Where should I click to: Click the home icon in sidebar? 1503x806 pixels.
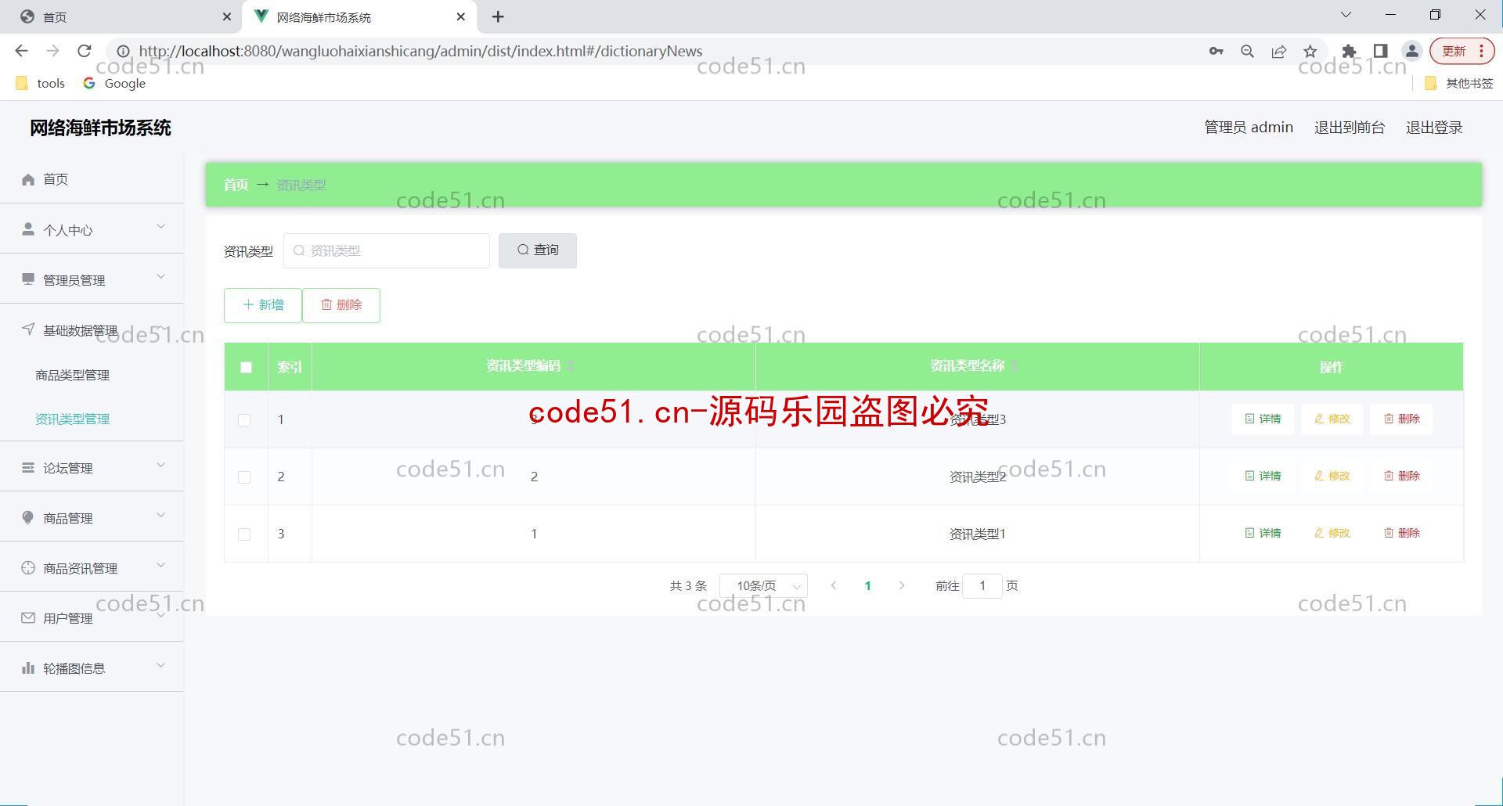tap(28, 179)
